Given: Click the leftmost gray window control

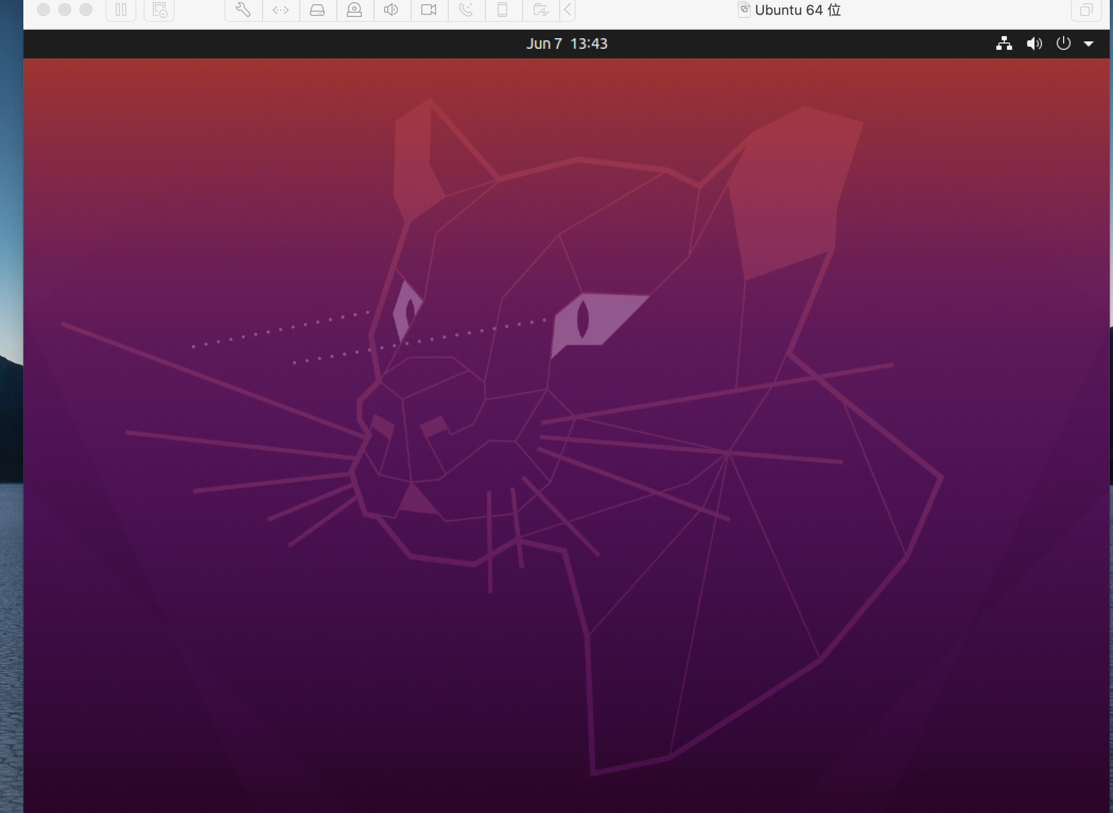Looking at the screenshot, I should 44,10.
